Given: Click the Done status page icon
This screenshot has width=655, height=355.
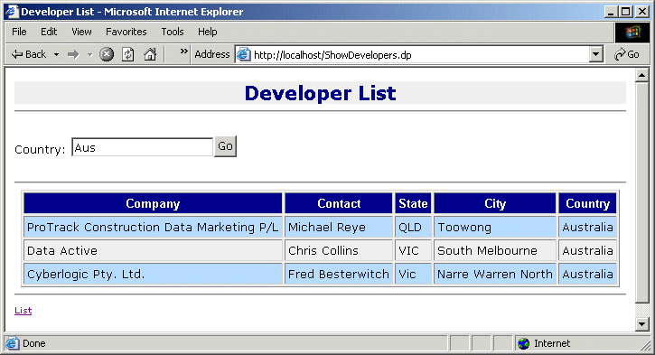Looking at the screenshot, I should point(13,343).
